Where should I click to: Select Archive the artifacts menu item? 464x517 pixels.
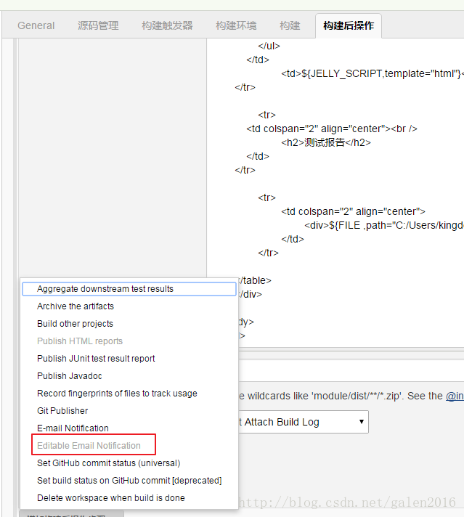(129, 306)
